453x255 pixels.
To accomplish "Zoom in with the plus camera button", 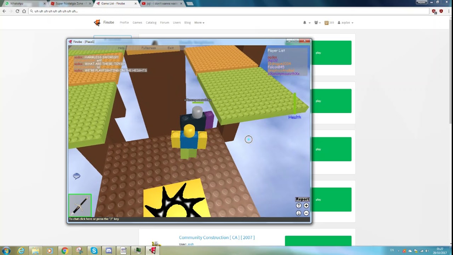I will (306, 206).
